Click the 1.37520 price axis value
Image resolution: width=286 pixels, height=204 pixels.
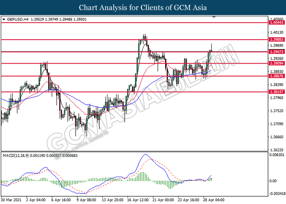click(277, 111)
